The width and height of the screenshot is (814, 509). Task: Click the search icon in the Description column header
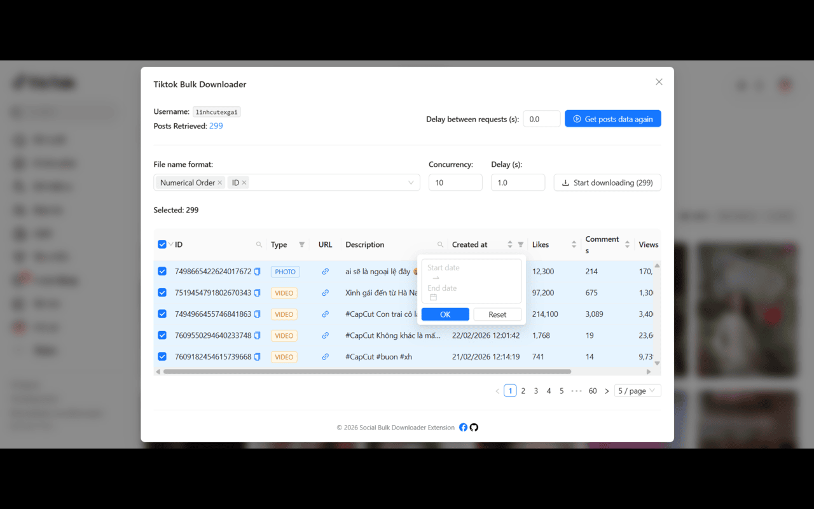(x=439, y=244)
